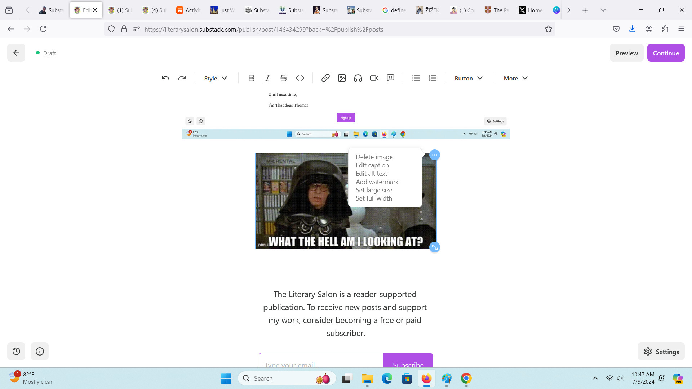This screenshot has height=389, width=692.
Task: Expand the More options dropdown
Action: 515,78
